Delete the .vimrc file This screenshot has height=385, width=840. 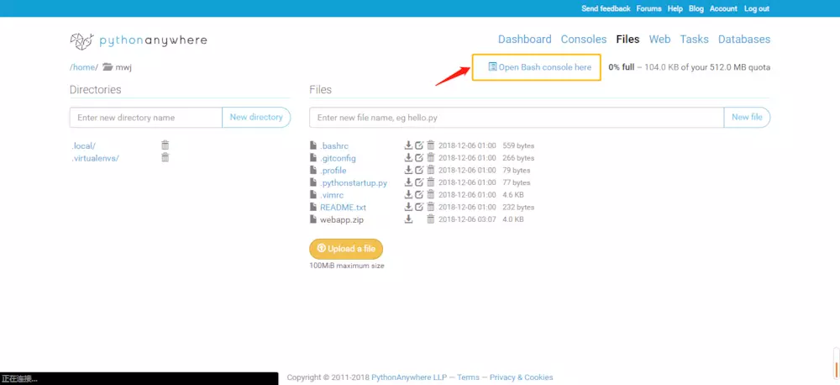(x=431, y=195)
